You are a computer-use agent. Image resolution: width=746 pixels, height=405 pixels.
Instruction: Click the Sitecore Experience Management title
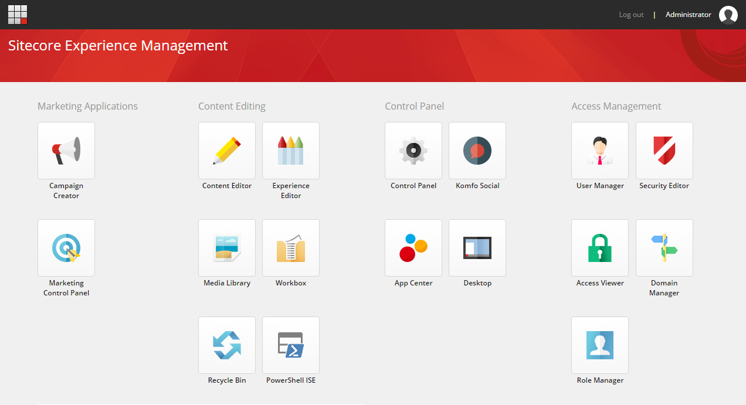[x=118, y=46]
